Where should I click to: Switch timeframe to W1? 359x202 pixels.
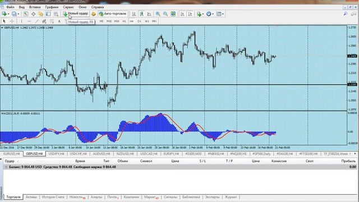pos(147,21)
